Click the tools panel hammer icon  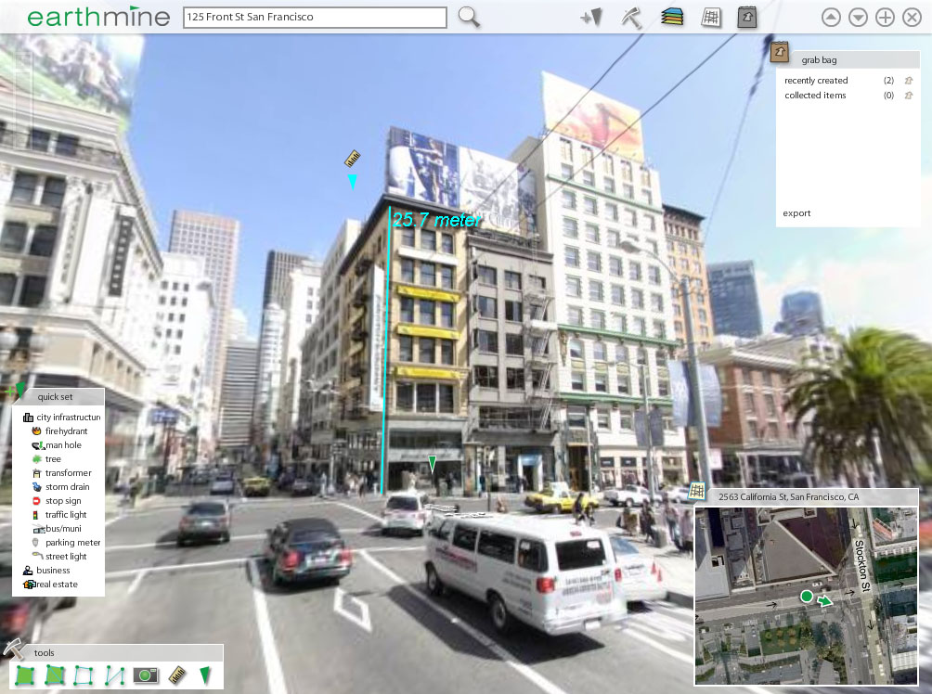[x=13, y=649]
